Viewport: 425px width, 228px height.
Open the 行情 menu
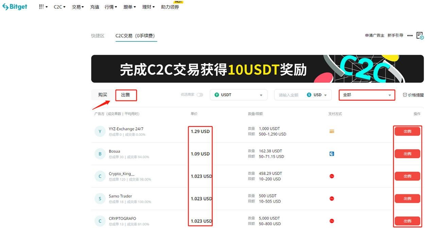coord(109,6)
